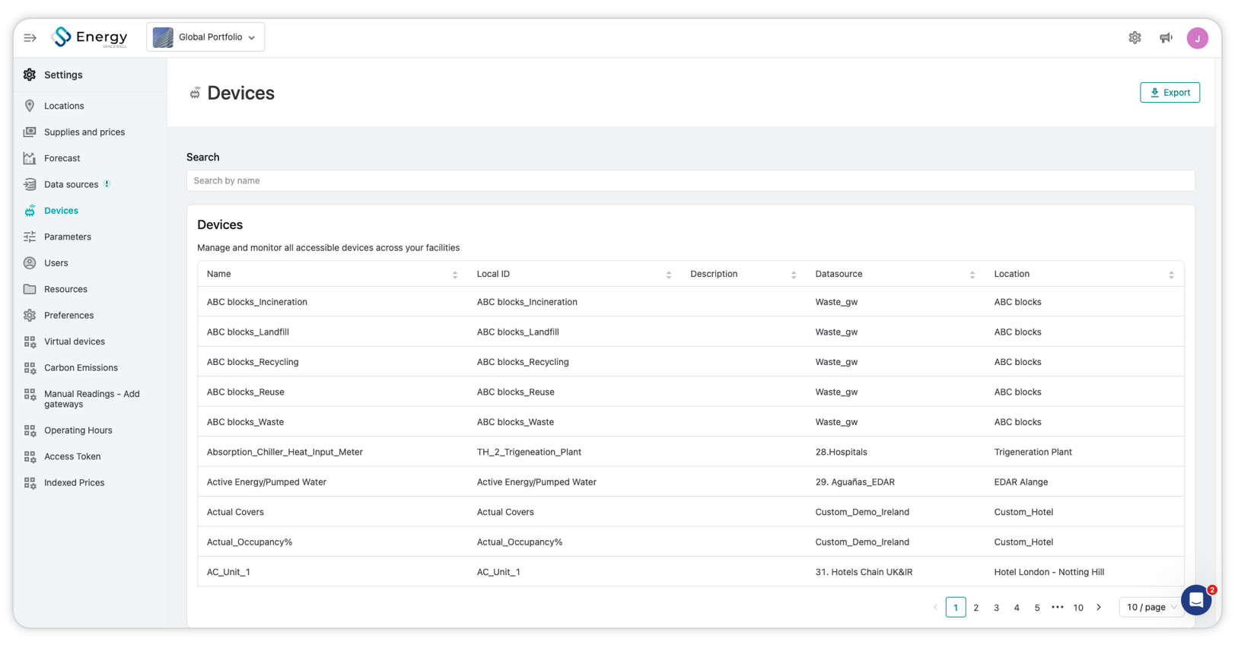Select AC_Unit_1 name cell

pos(228,572)
